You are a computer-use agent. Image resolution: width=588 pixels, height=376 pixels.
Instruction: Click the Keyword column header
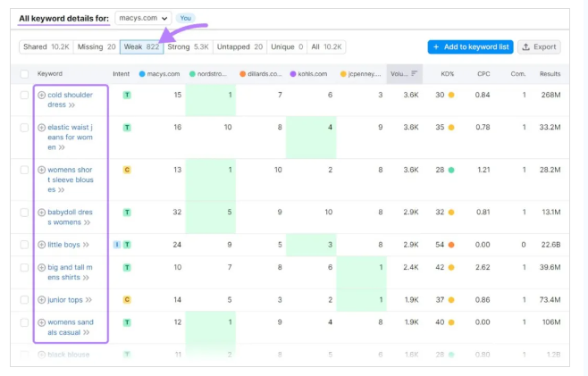coord(50,74)
